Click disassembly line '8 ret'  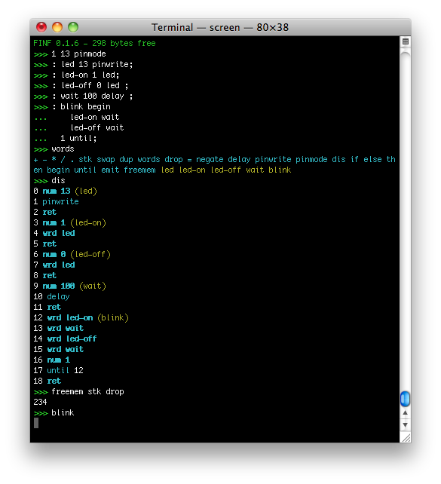tap(44, 276)
